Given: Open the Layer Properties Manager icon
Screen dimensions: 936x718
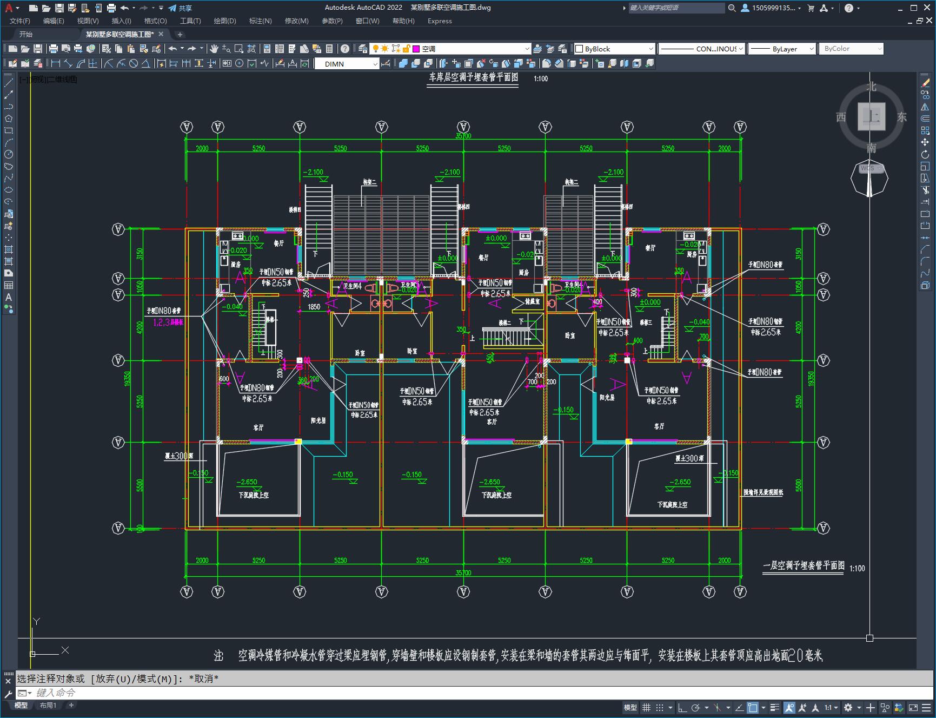Looking at the screenshot, I should (x=362, y=49).
